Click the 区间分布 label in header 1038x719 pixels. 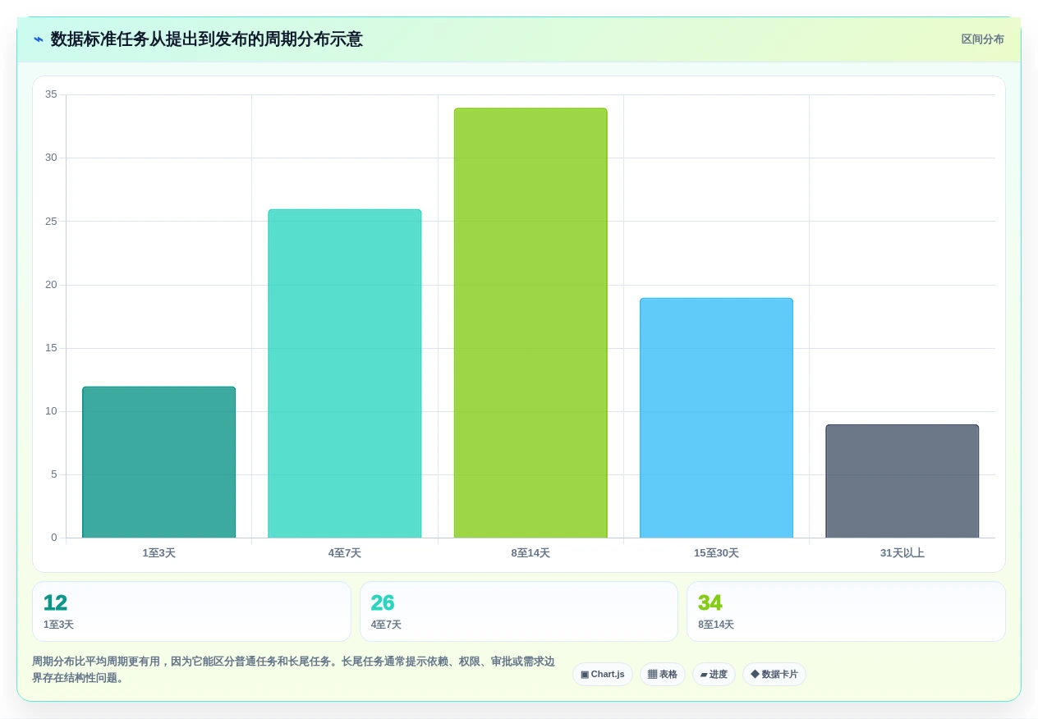982,39
